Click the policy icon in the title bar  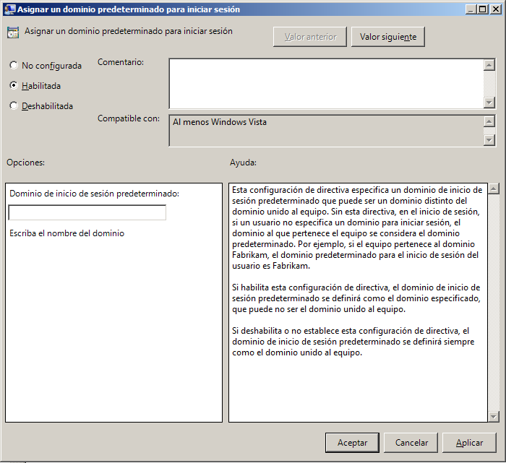(x=8, y=9)
